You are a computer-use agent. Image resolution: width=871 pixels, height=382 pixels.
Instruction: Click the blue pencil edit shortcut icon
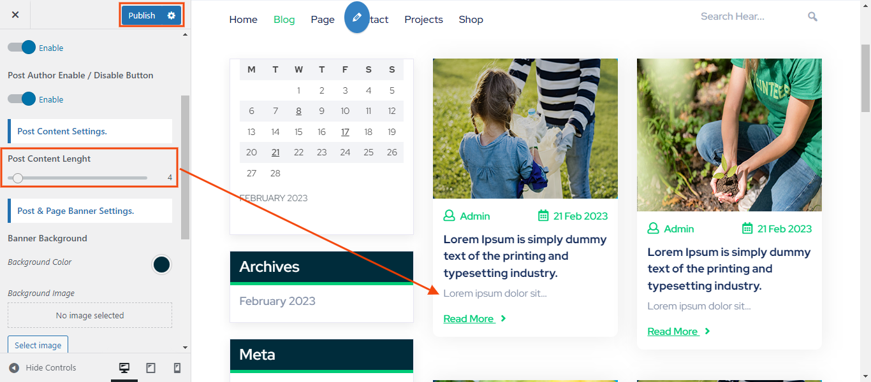tap(357, 17)
